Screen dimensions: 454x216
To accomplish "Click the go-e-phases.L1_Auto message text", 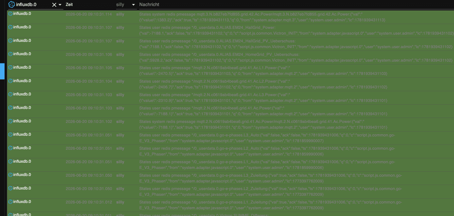I will point(268,165).
